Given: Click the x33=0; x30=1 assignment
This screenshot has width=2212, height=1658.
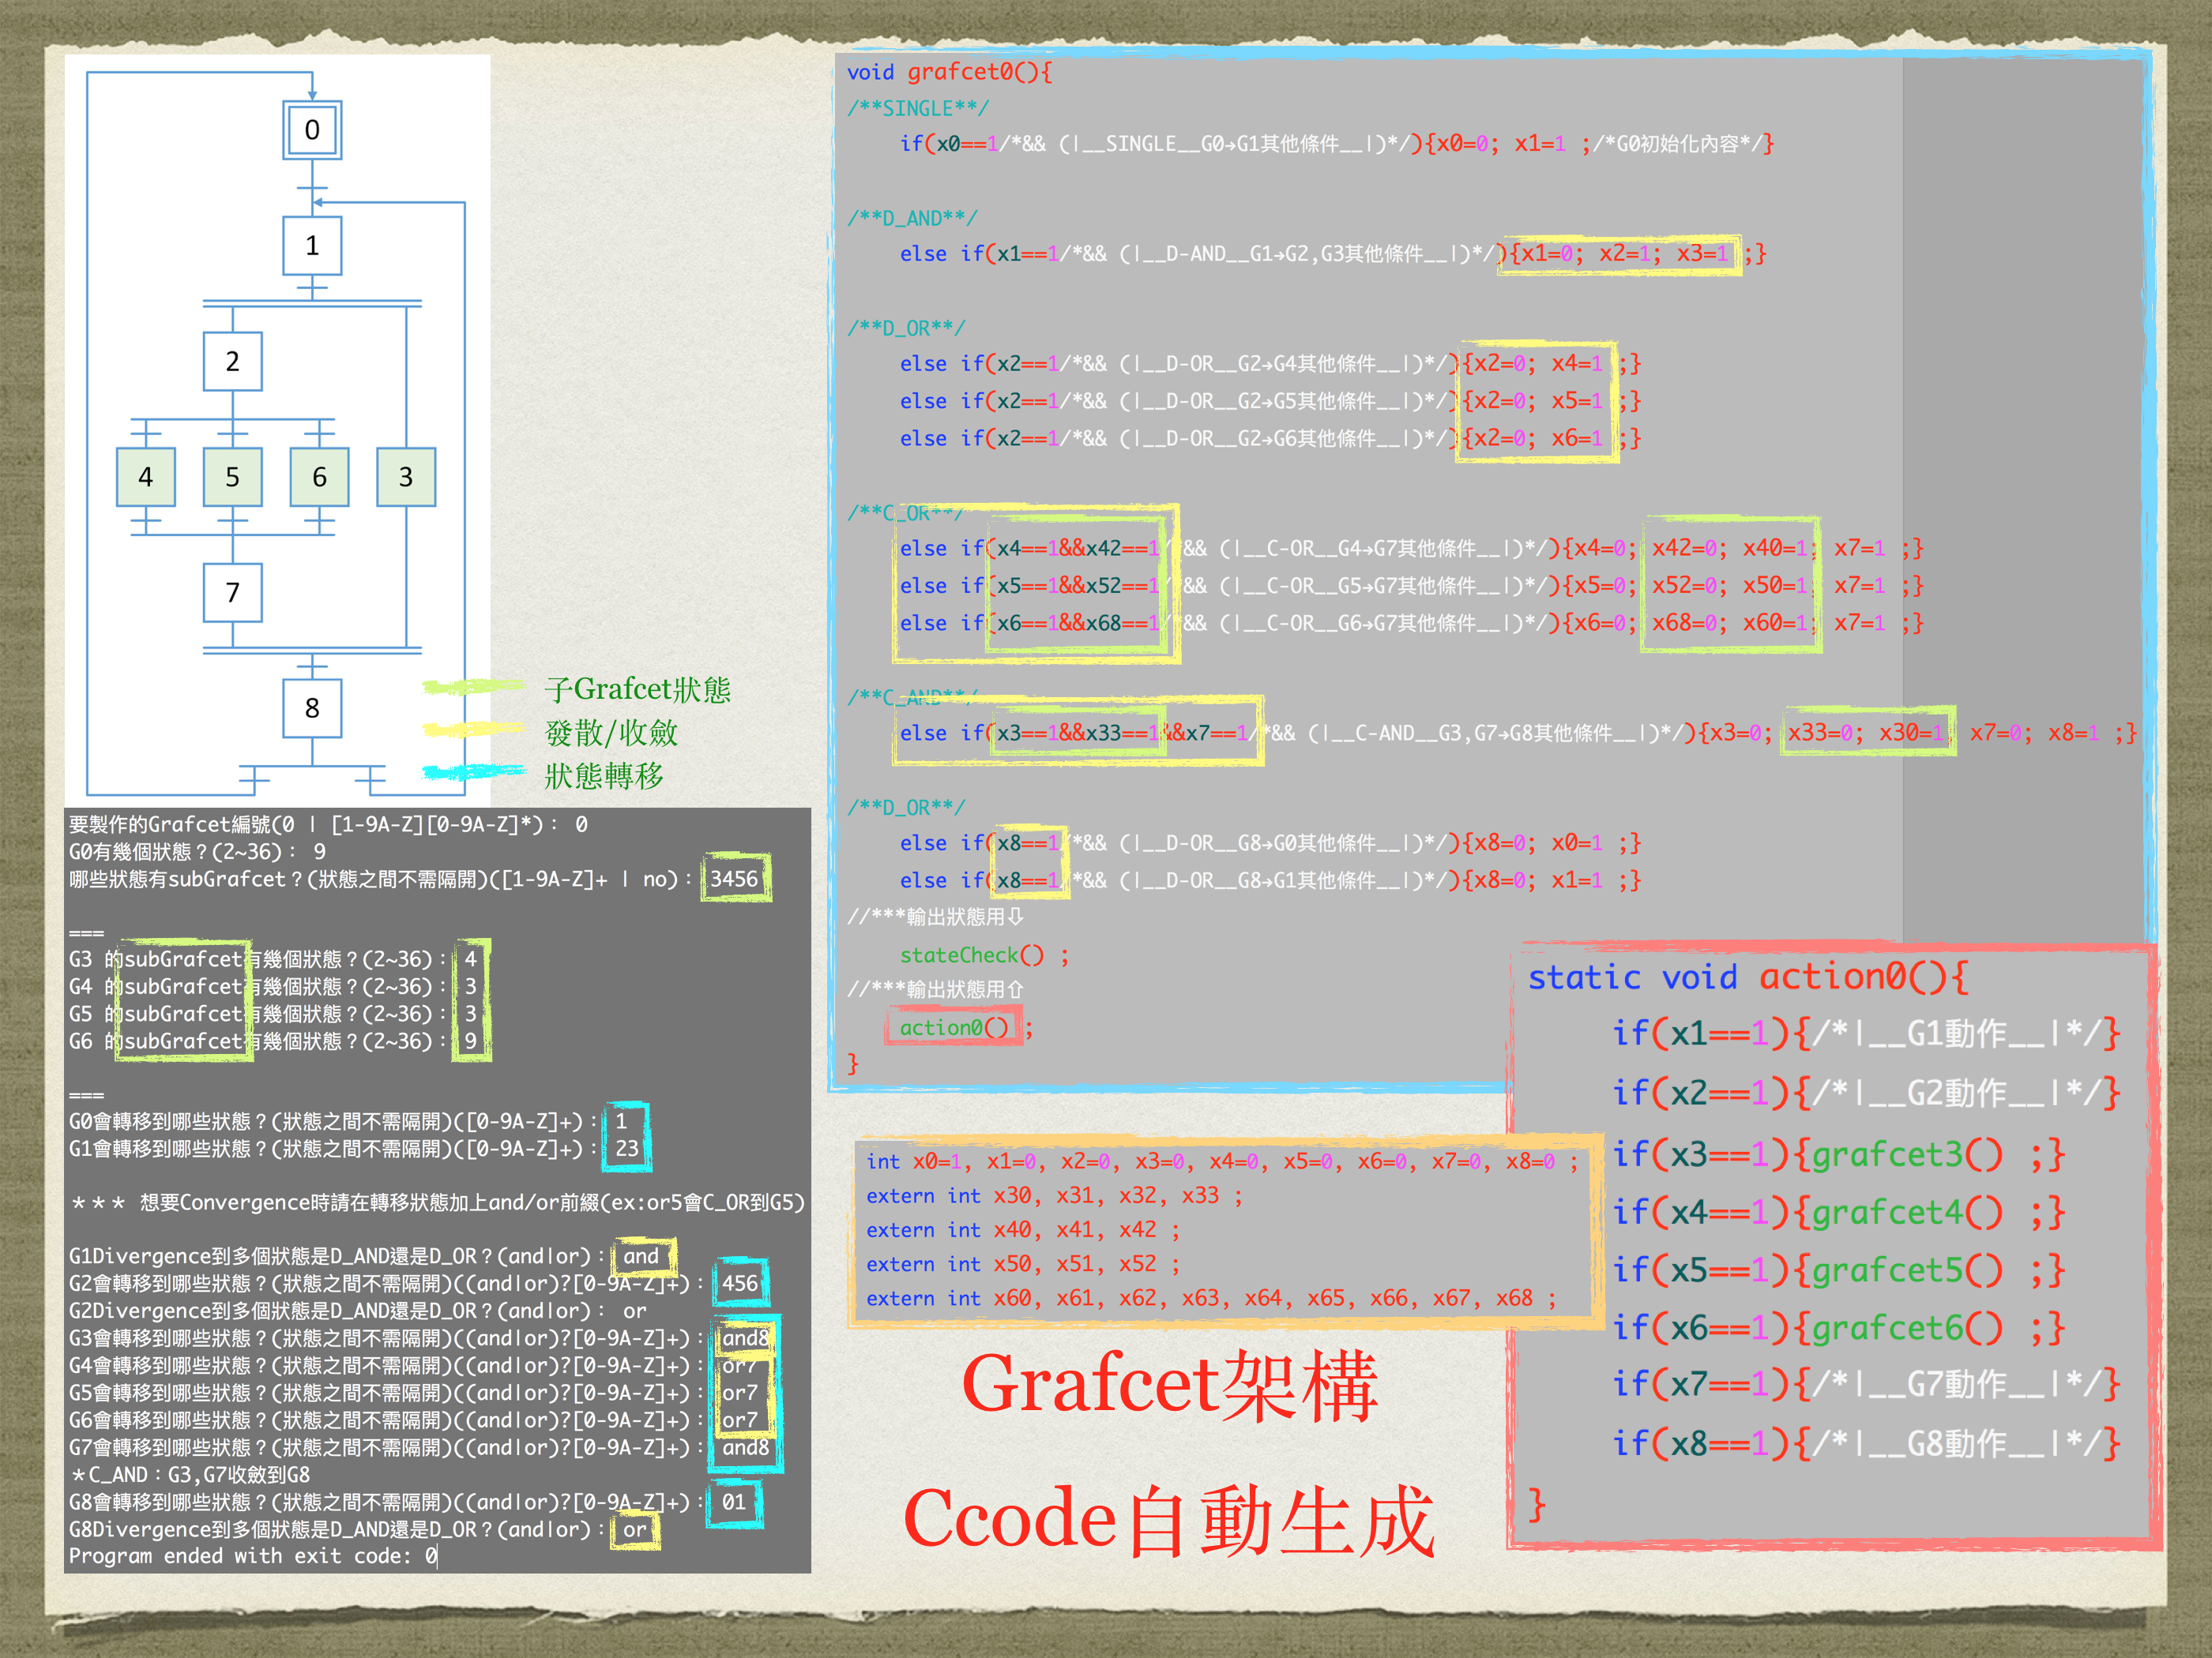Looking at the screenshot, I should (x=1867, y=733).
